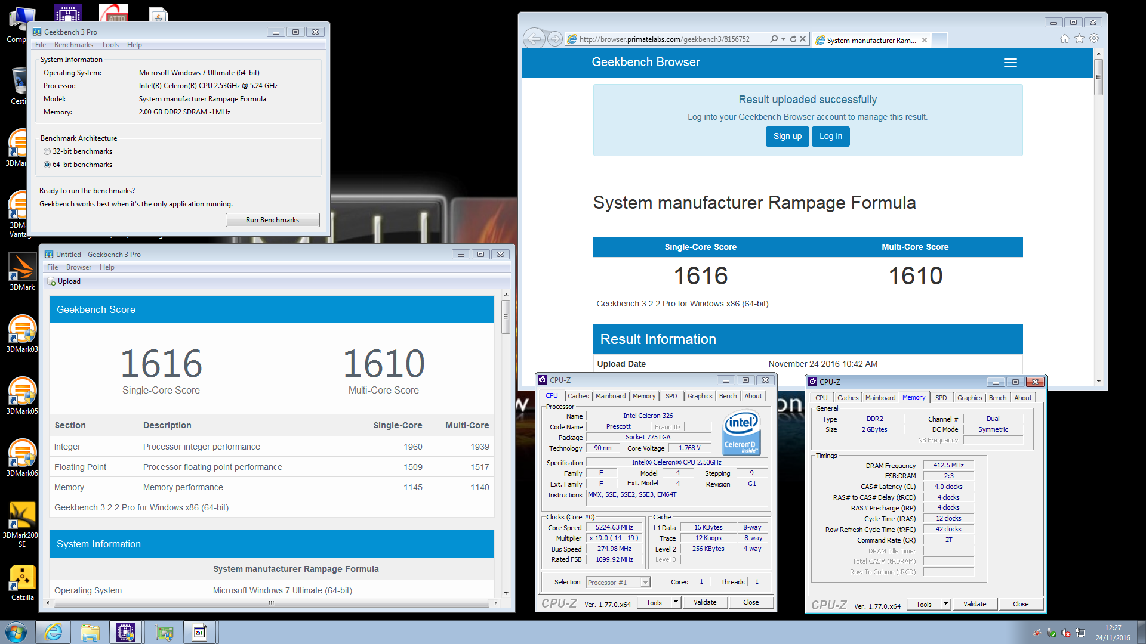Click the Internet Explorer back arrow
The height and width of the screenshot is (644, 1146).
coord(534,39)
